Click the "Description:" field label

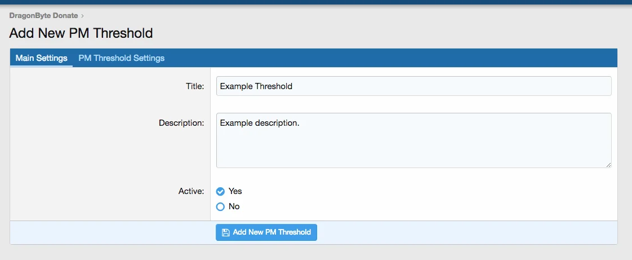tap(181, 122)
